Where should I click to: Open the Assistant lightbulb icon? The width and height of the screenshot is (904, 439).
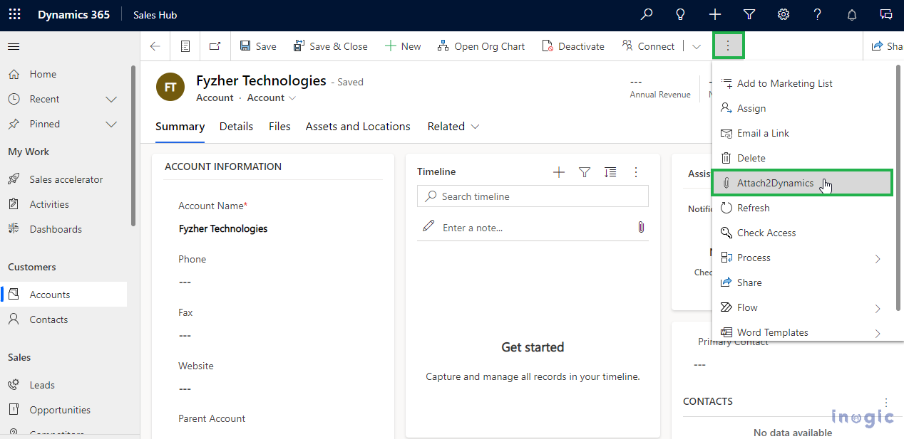click(681, 14)
